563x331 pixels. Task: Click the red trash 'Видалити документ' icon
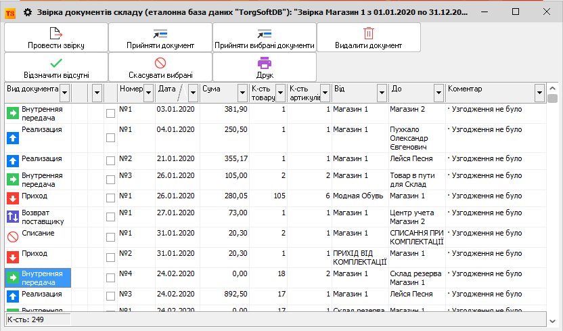(368, 32)
